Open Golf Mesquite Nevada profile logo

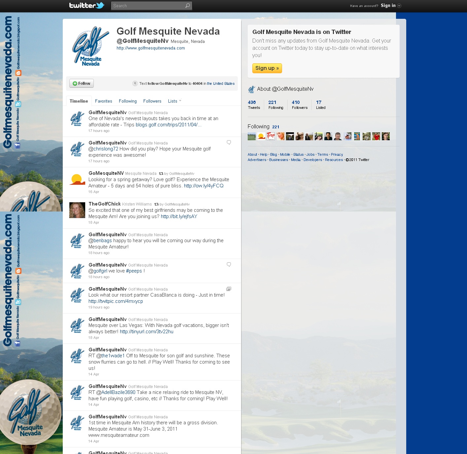point(90,46)
